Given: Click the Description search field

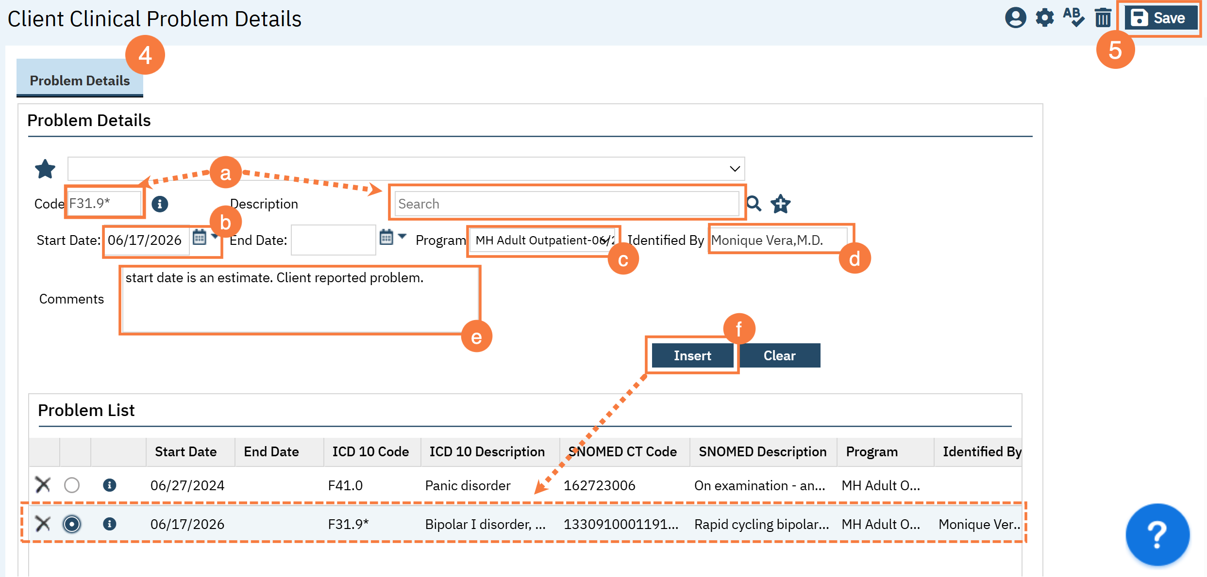Looking at the screenshot, I should (567, 204).
